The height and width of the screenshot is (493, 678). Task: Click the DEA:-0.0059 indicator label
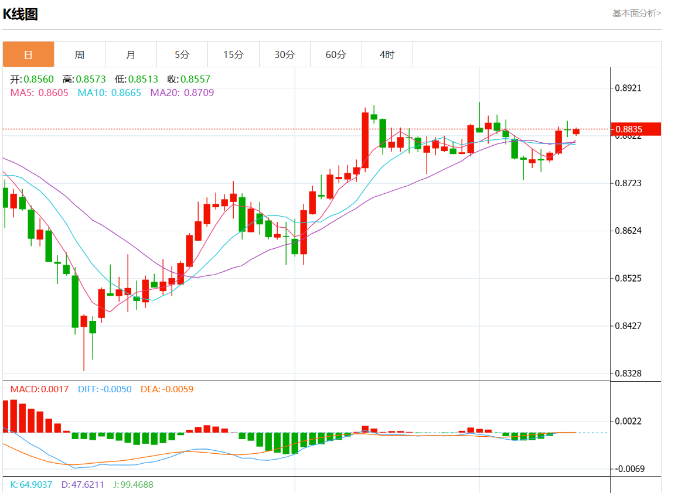pyautogui.click(x=167, y=389)
